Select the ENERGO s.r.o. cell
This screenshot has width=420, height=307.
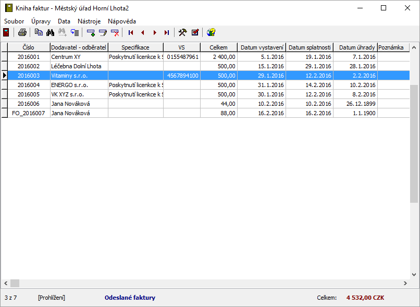click(79, 85)
